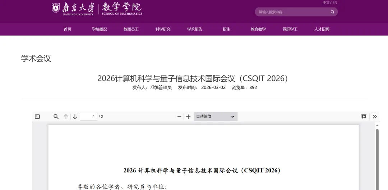Expand the 自动缩放 zoom dropdown
This screenshot has height=190, width=388.
(x=216, y=117)
